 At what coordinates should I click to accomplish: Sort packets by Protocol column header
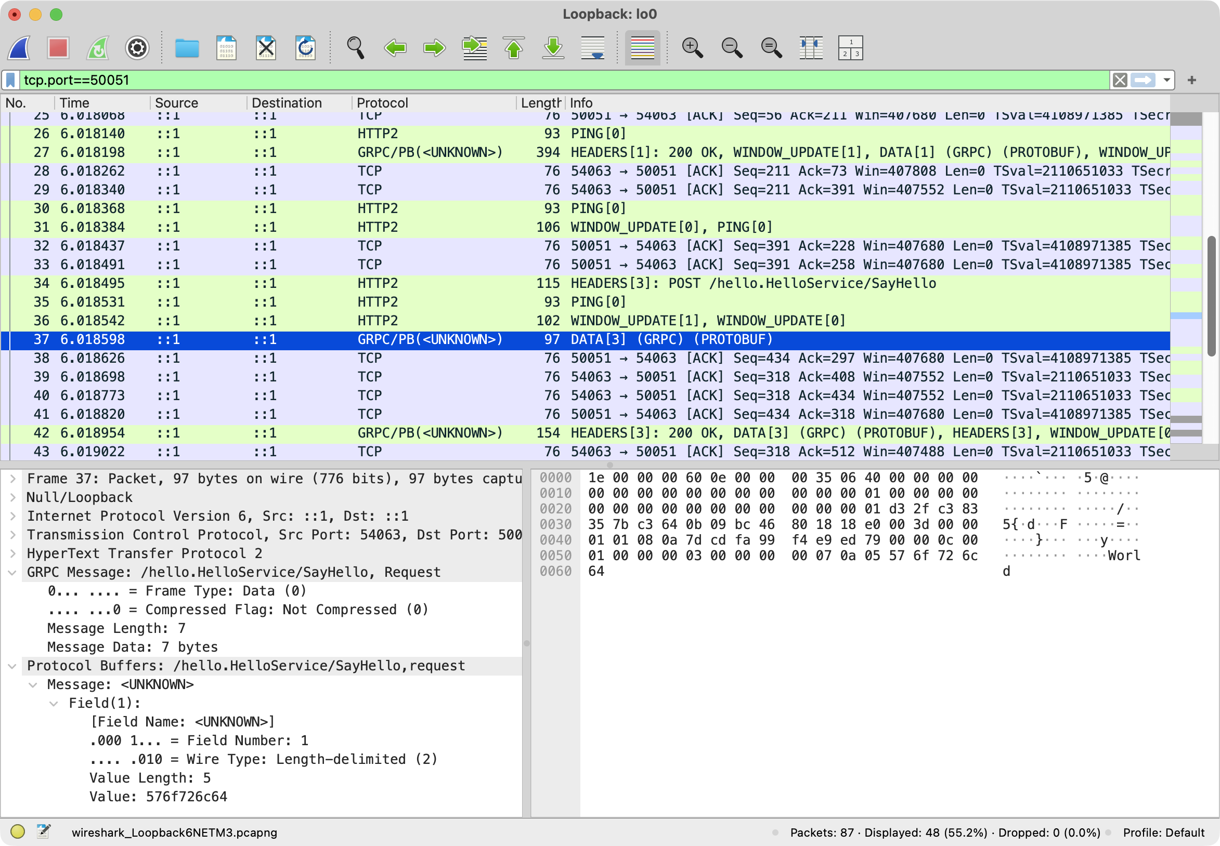(382, 103)
